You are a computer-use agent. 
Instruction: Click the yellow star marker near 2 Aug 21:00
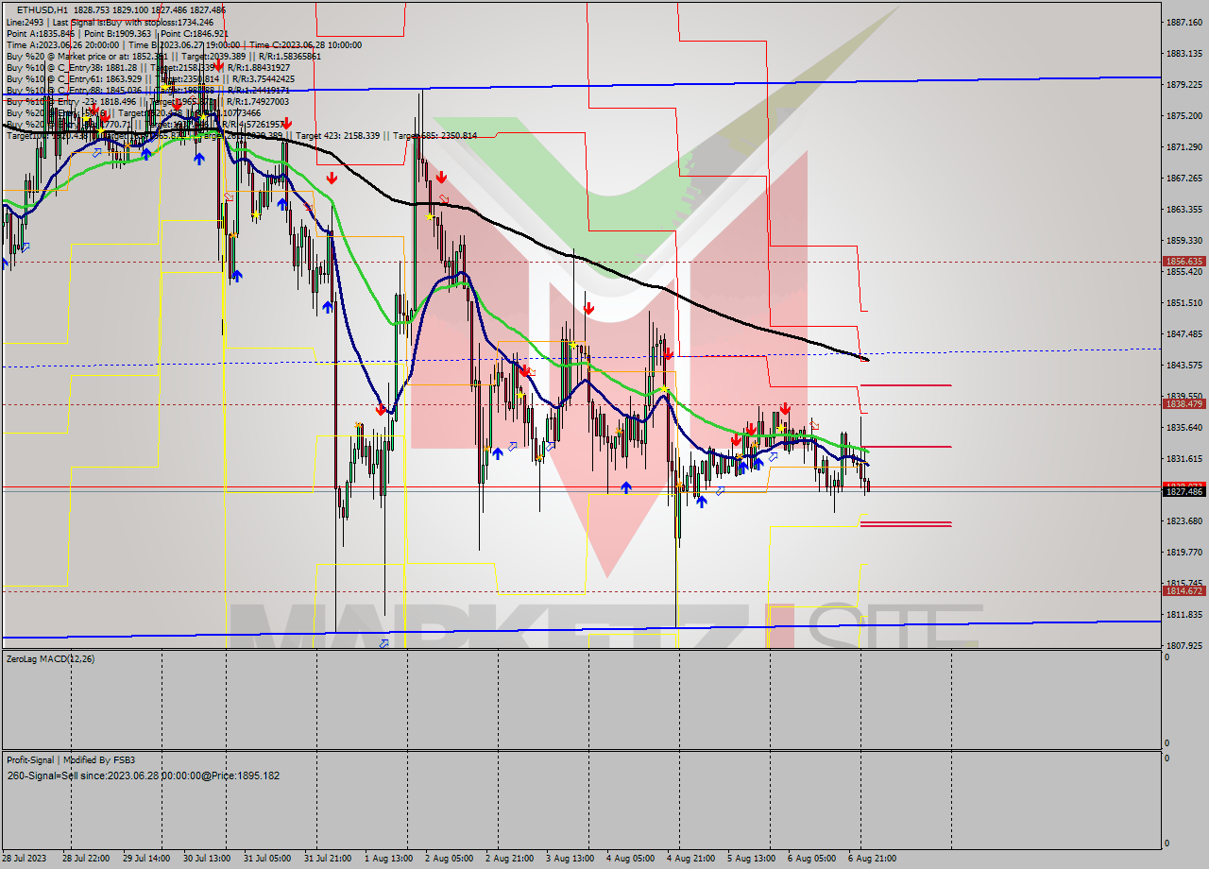pyautogui.click(x=520, y=394)
